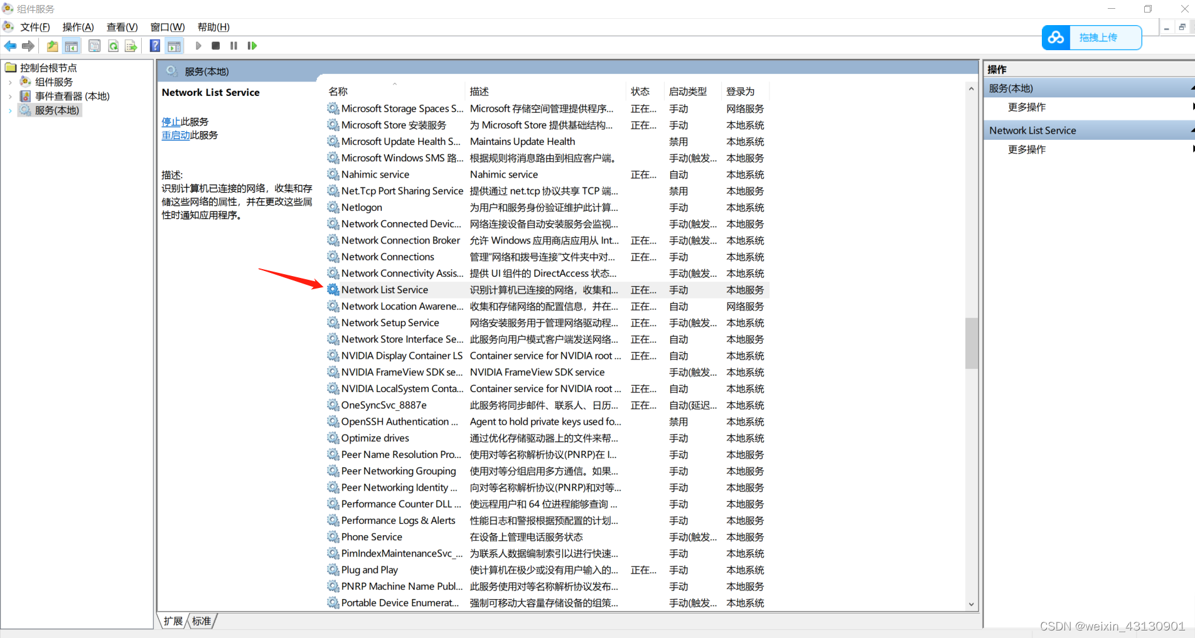Viewport: 1195px width, 638px height.
Task: Open 更多操作 under Network List Service actions
Action: click(1027, 149)
